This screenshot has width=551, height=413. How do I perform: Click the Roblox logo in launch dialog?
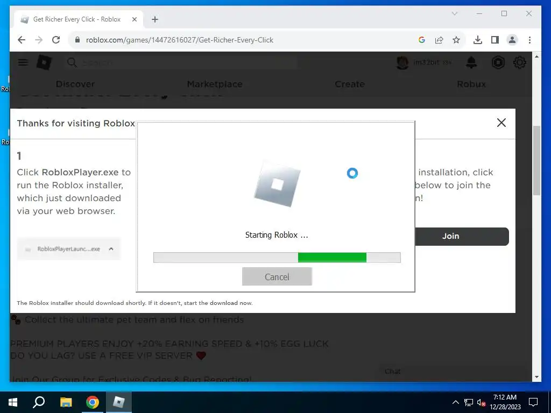coord(277,184)
